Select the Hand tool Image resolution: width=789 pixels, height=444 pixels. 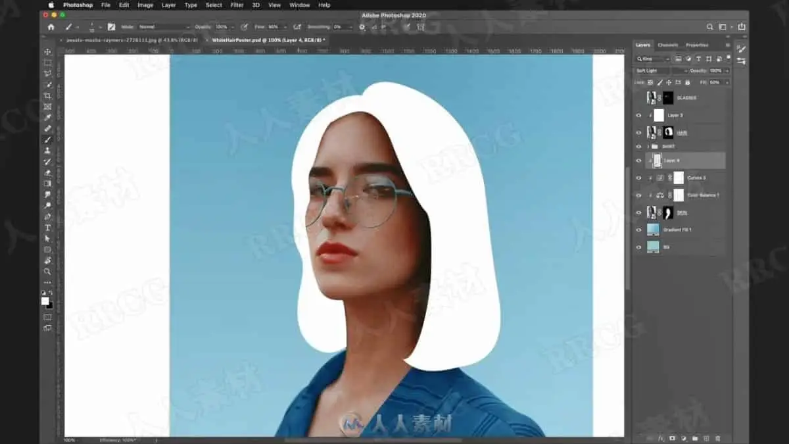47,260
